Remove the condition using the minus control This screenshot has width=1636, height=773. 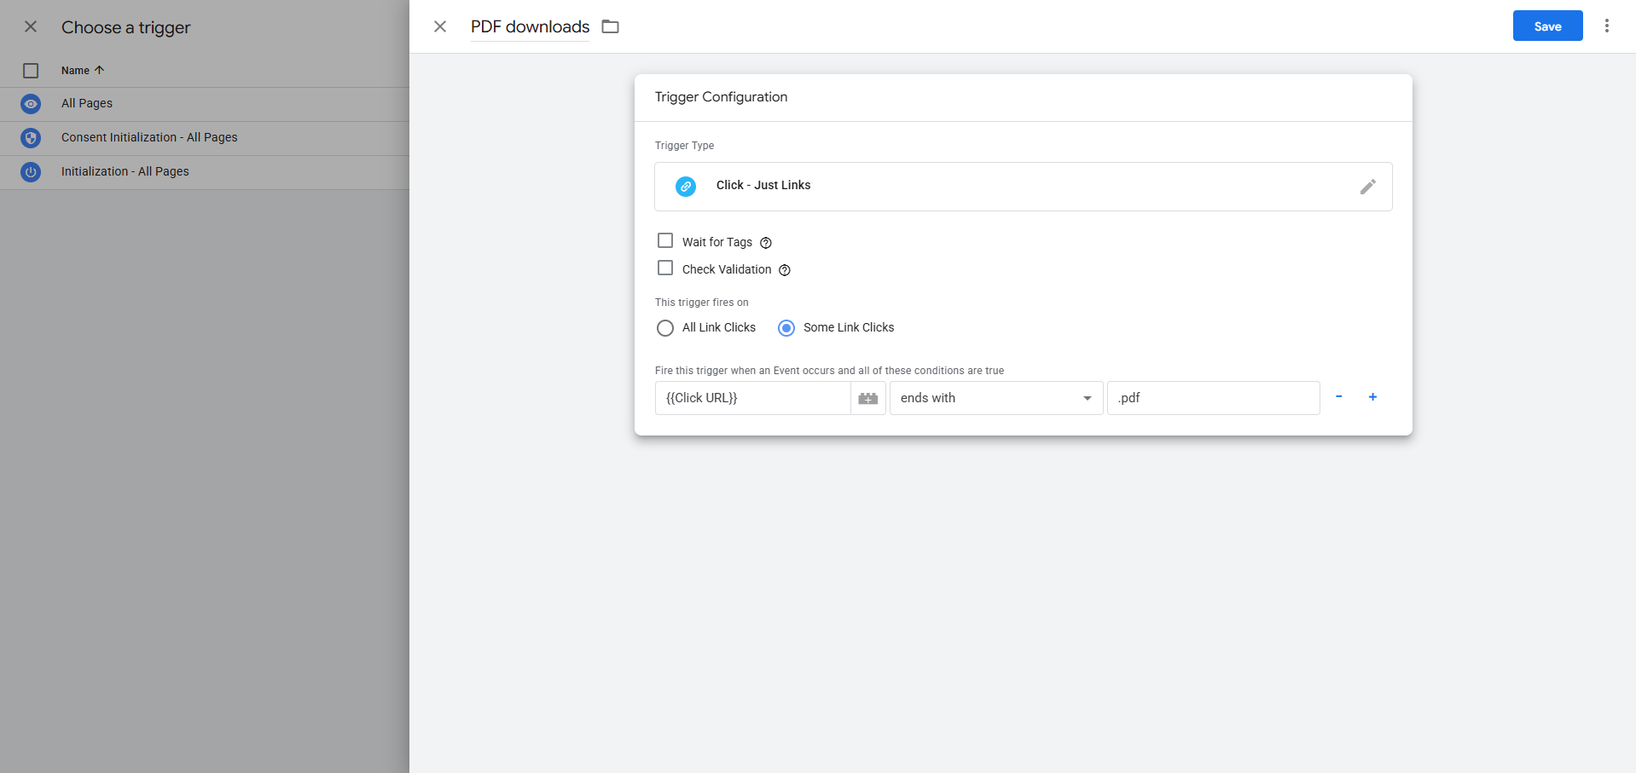[x=1338, y=397]
